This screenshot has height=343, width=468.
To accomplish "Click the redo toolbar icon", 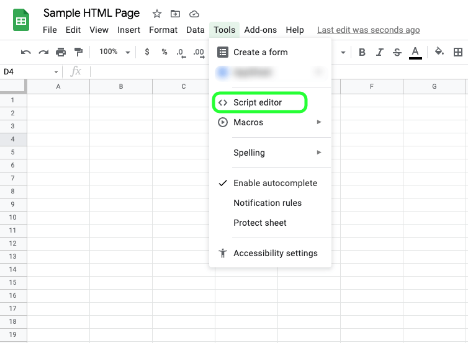I will pyautogui.click(x=43, y=52).
